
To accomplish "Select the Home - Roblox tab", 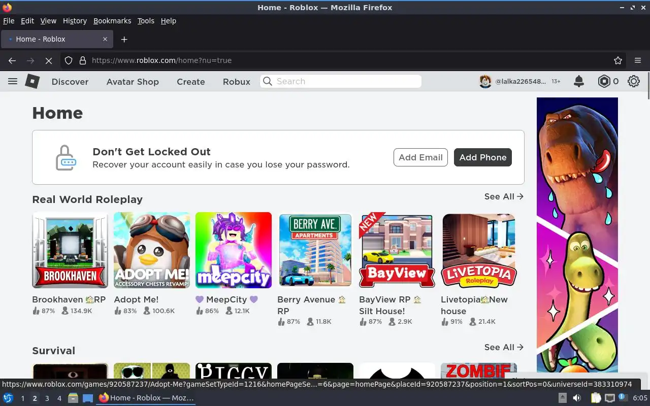I will pyautogui.click(x=57, y=39).
